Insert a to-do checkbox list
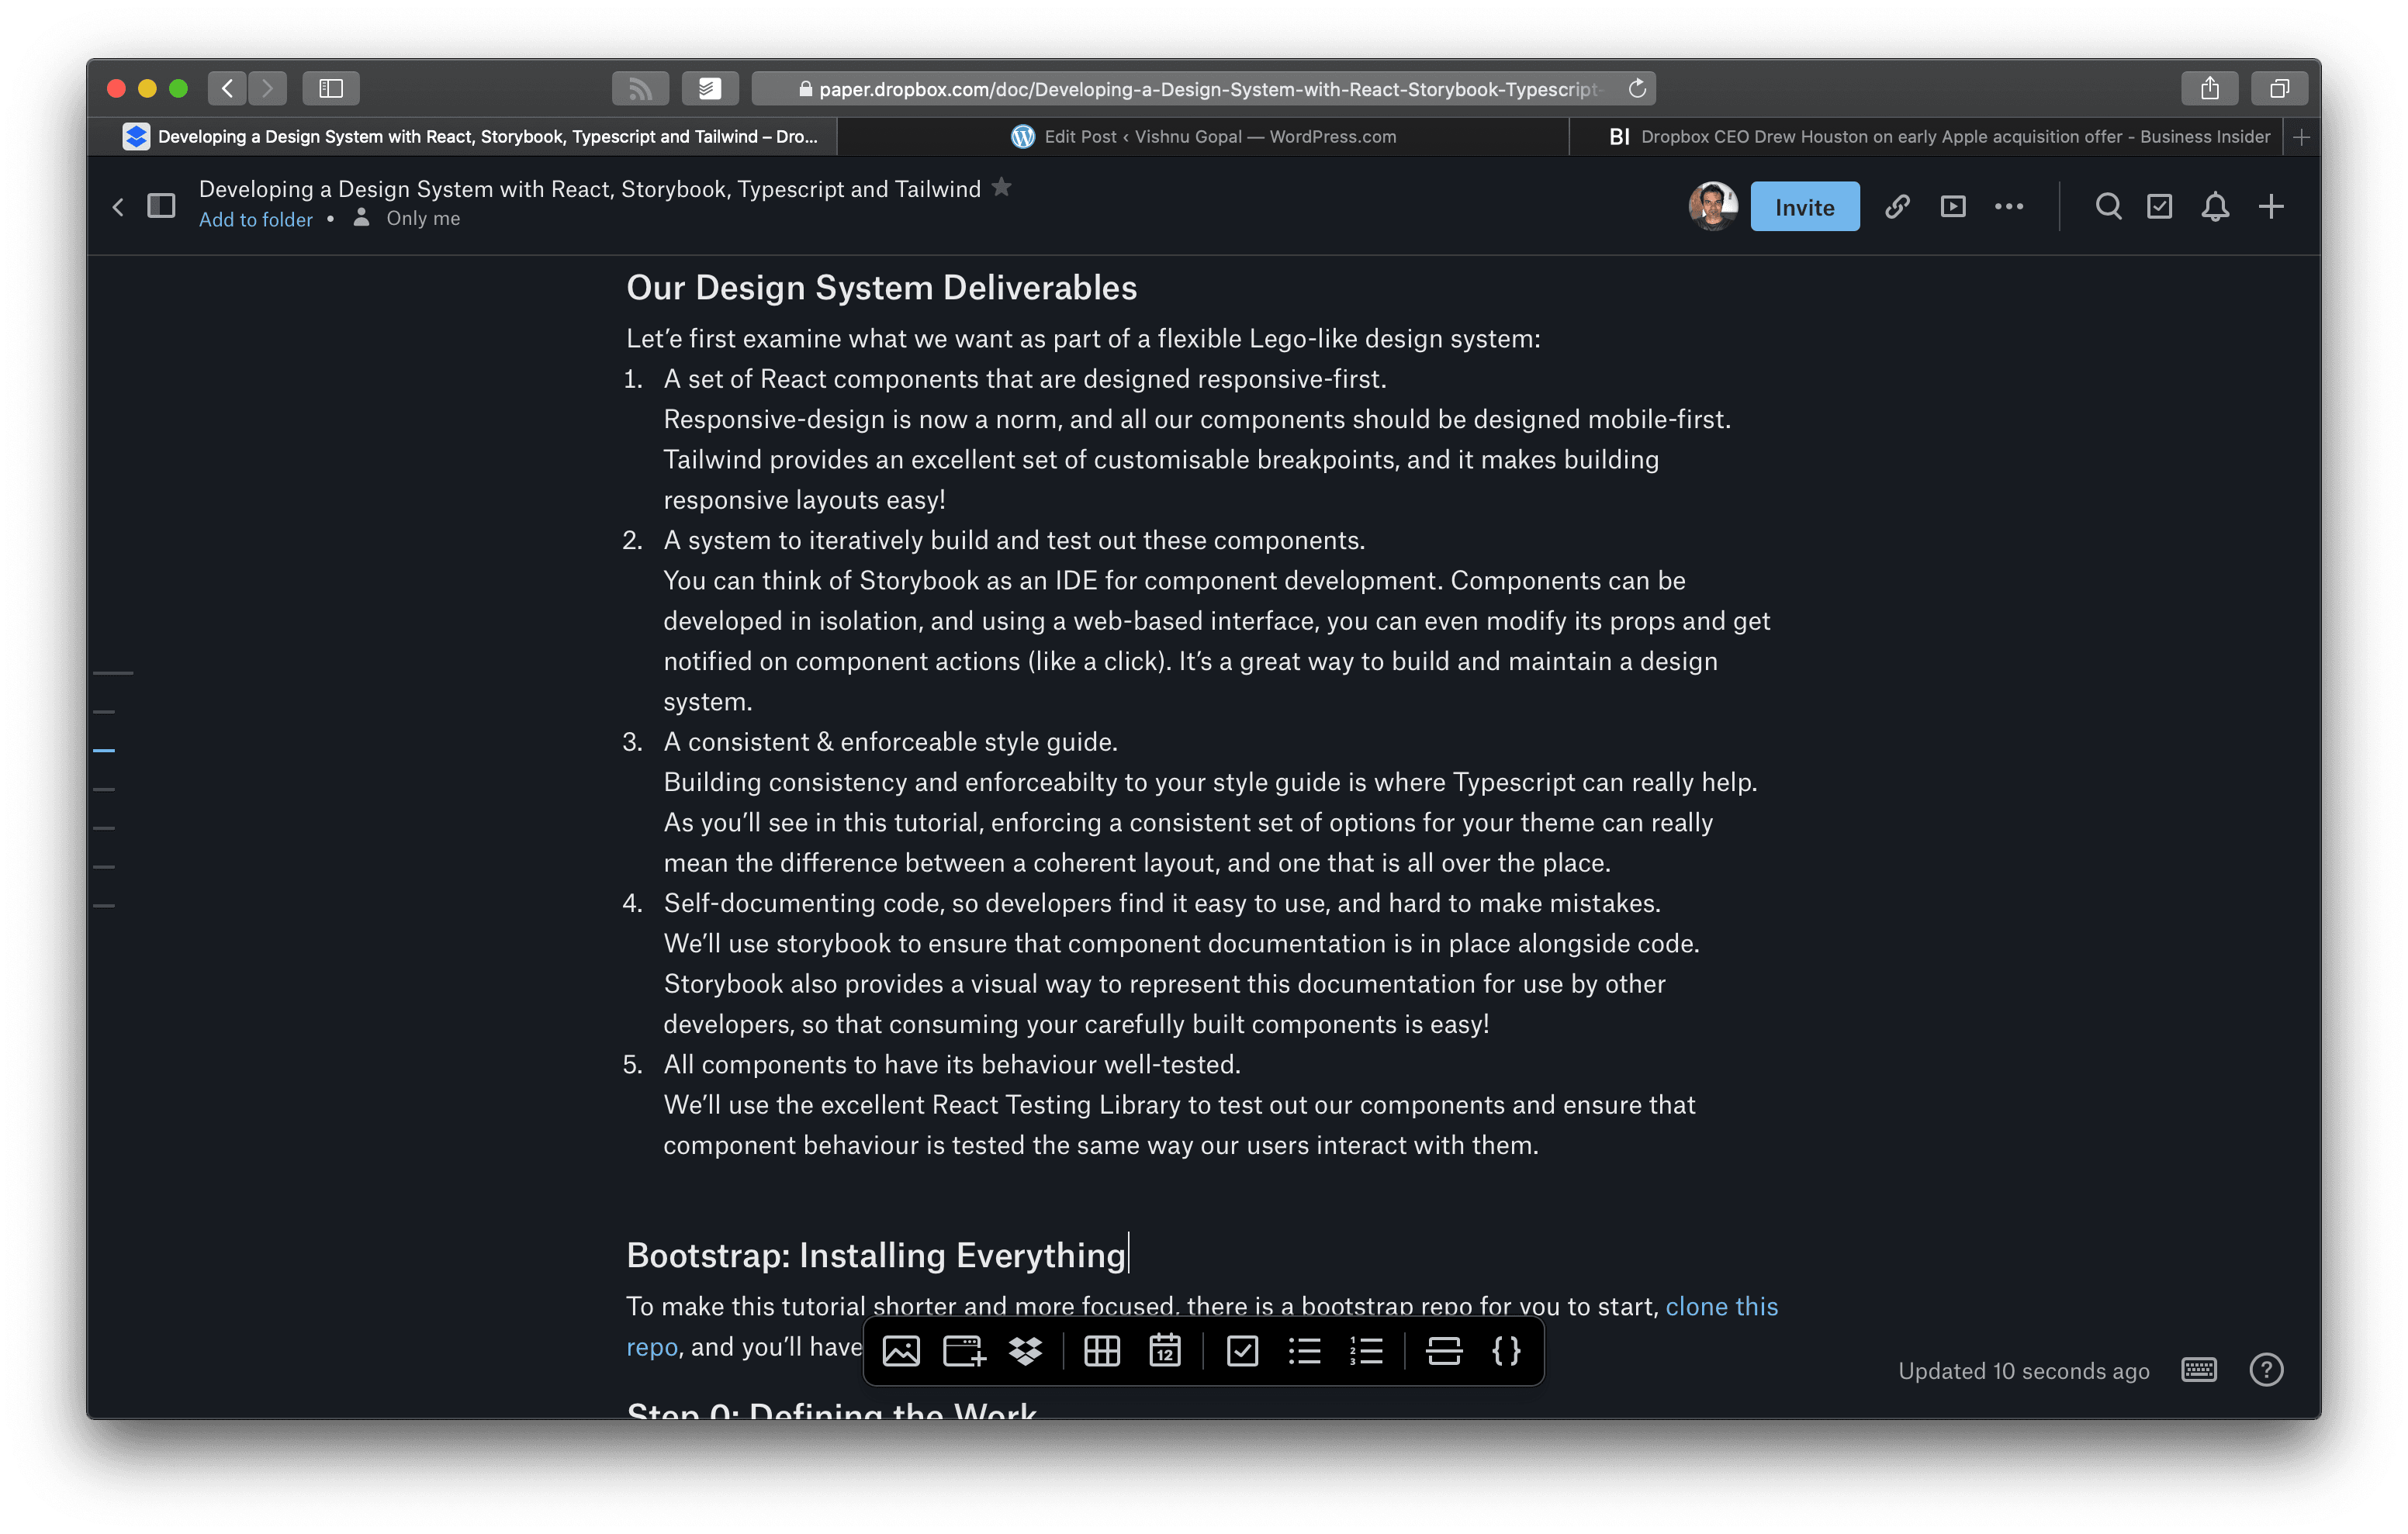Image resolution: width=2408 pixels, height=1534 pixels. coord(1242,1351)
